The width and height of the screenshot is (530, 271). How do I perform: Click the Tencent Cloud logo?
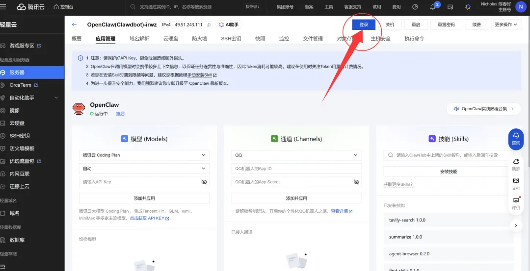(x=31, y=7)
